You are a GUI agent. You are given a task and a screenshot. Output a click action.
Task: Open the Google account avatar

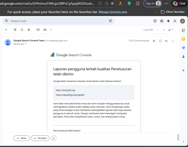[x=182, y=21]
